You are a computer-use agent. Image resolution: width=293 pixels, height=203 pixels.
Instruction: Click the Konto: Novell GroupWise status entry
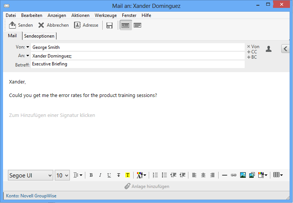[31, 196]
